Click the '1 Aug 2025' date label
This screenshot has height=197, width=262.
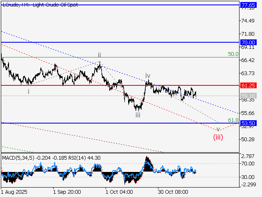click(x=15, y=192)
